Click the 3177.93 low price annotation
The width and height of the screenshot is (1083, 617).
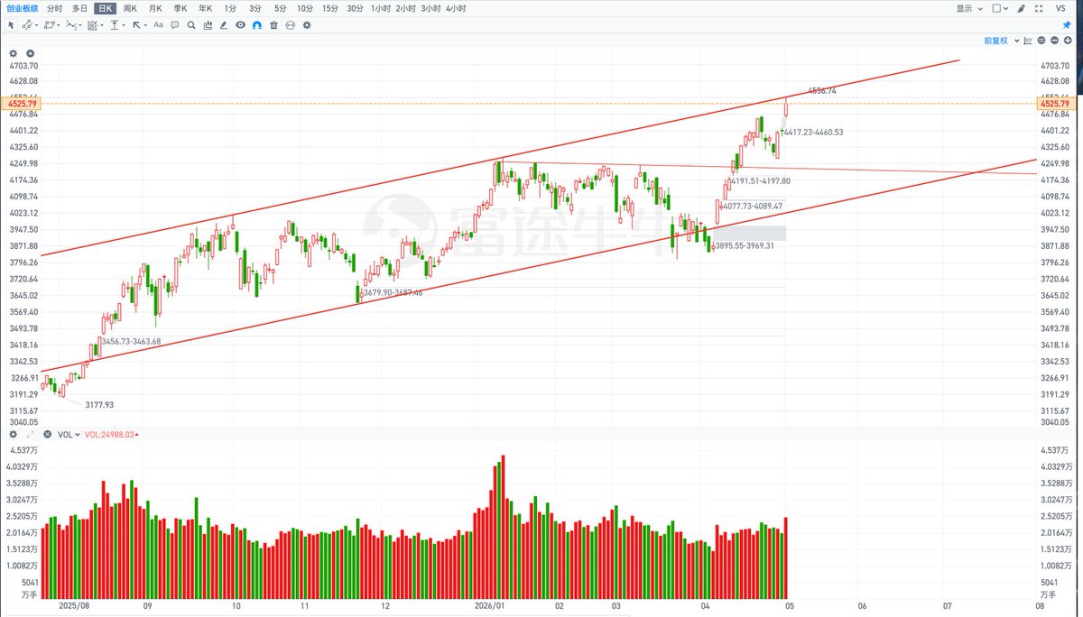coord(99,405)
